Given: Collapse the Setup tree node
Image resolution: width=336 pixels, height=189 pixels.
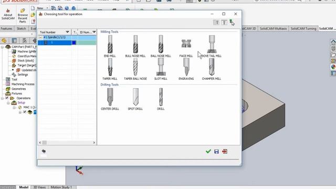Looking at the screenshot, I should coord(8,103).
